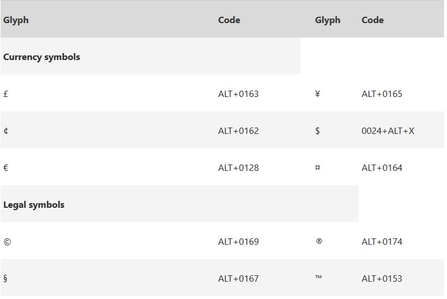Click the yen symbol glyph
The width and height of the screenshot is (447, 299).
(x=318, y=94)
